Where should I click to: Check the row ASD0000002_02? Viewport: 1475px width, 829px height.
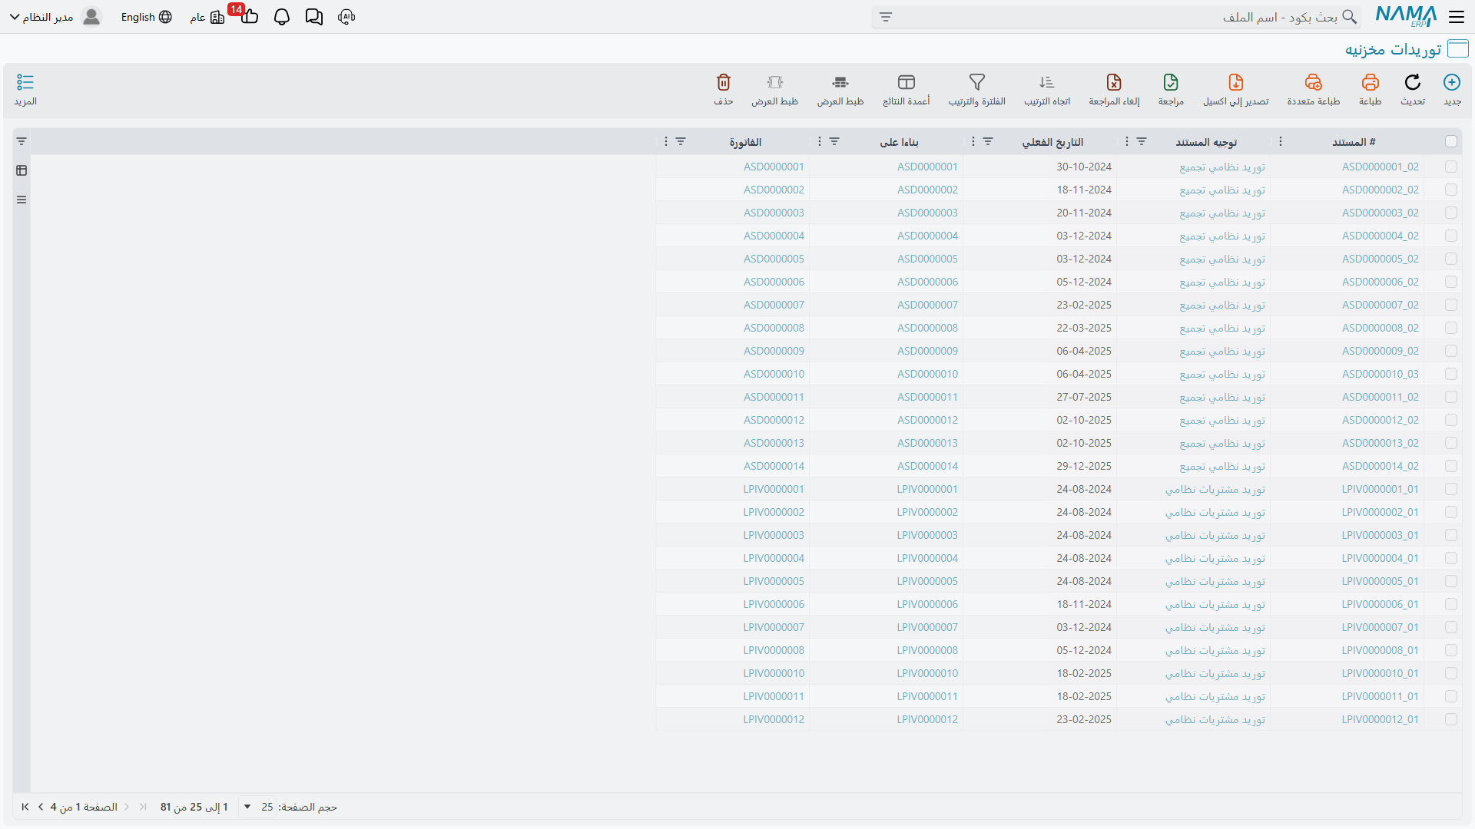1450,190
